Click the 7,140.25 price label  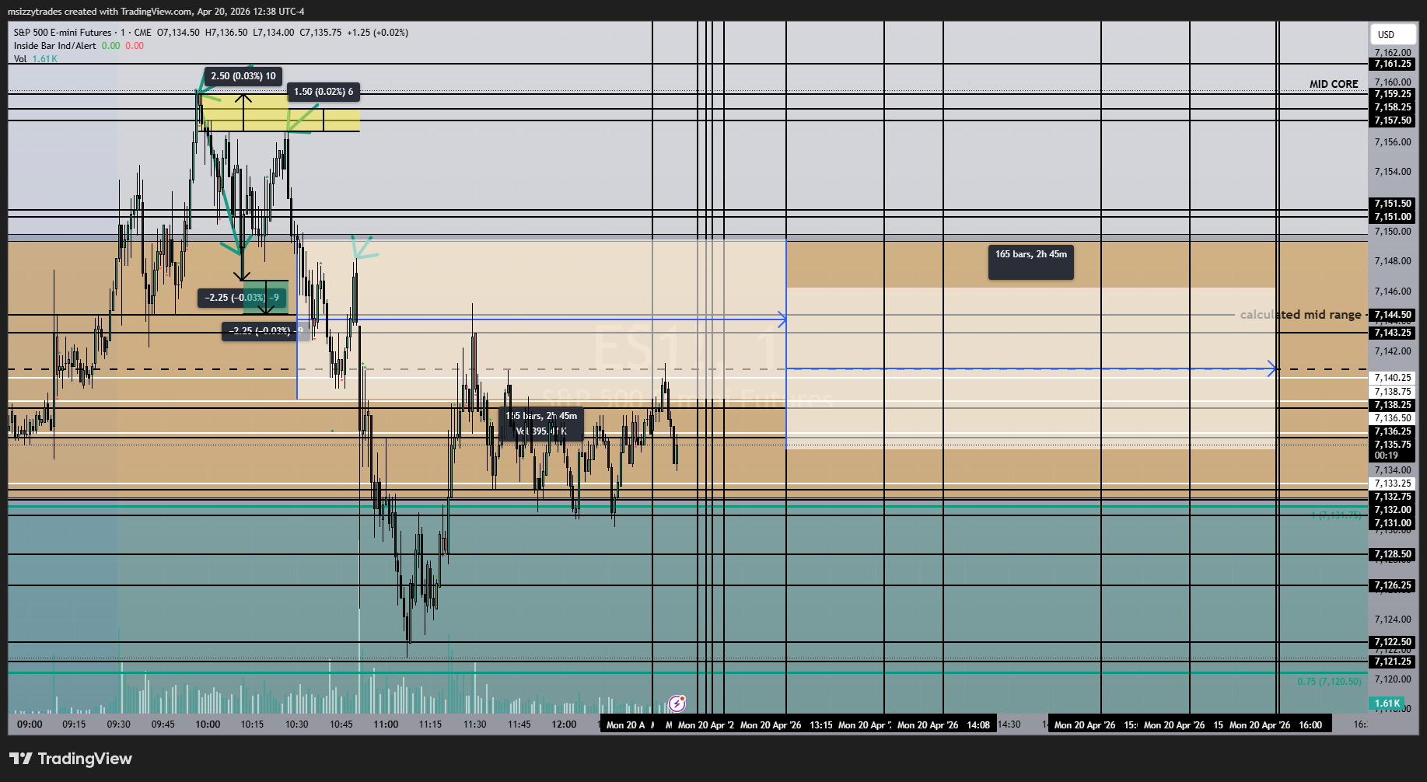1393,378
